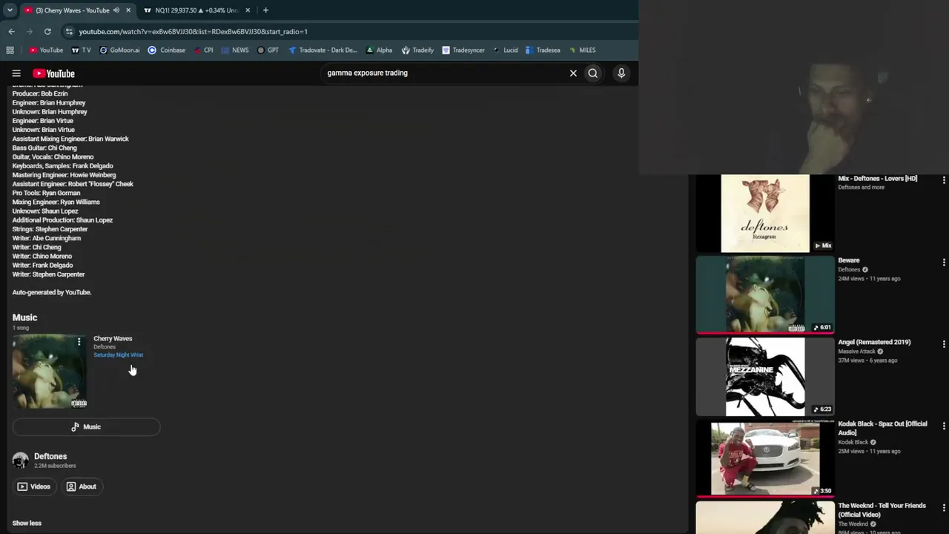Open options for Angel (Remastered 2019)

tap(943, 344)
